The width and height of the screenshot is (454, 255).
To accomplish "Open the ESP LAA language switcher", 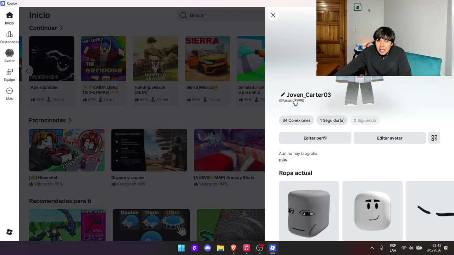I will [x=393, y=248].
